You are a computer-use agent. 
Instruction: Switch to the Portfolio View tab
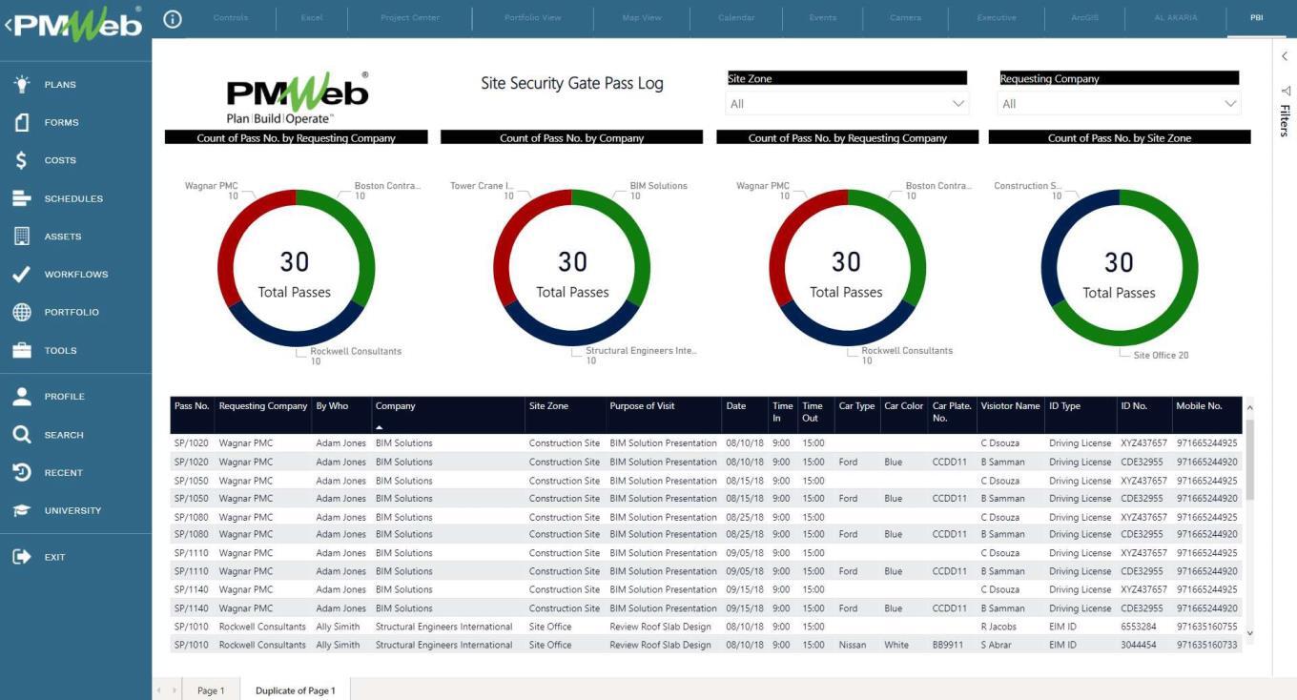click(x=533, y=17)
